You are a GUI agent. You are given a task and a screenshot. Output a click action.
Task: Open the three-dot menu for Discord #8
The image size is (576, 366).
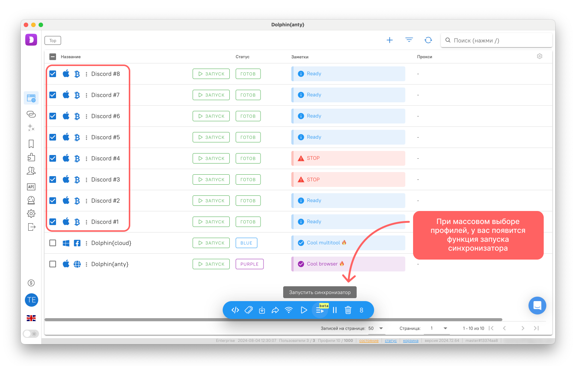[86, 74]
